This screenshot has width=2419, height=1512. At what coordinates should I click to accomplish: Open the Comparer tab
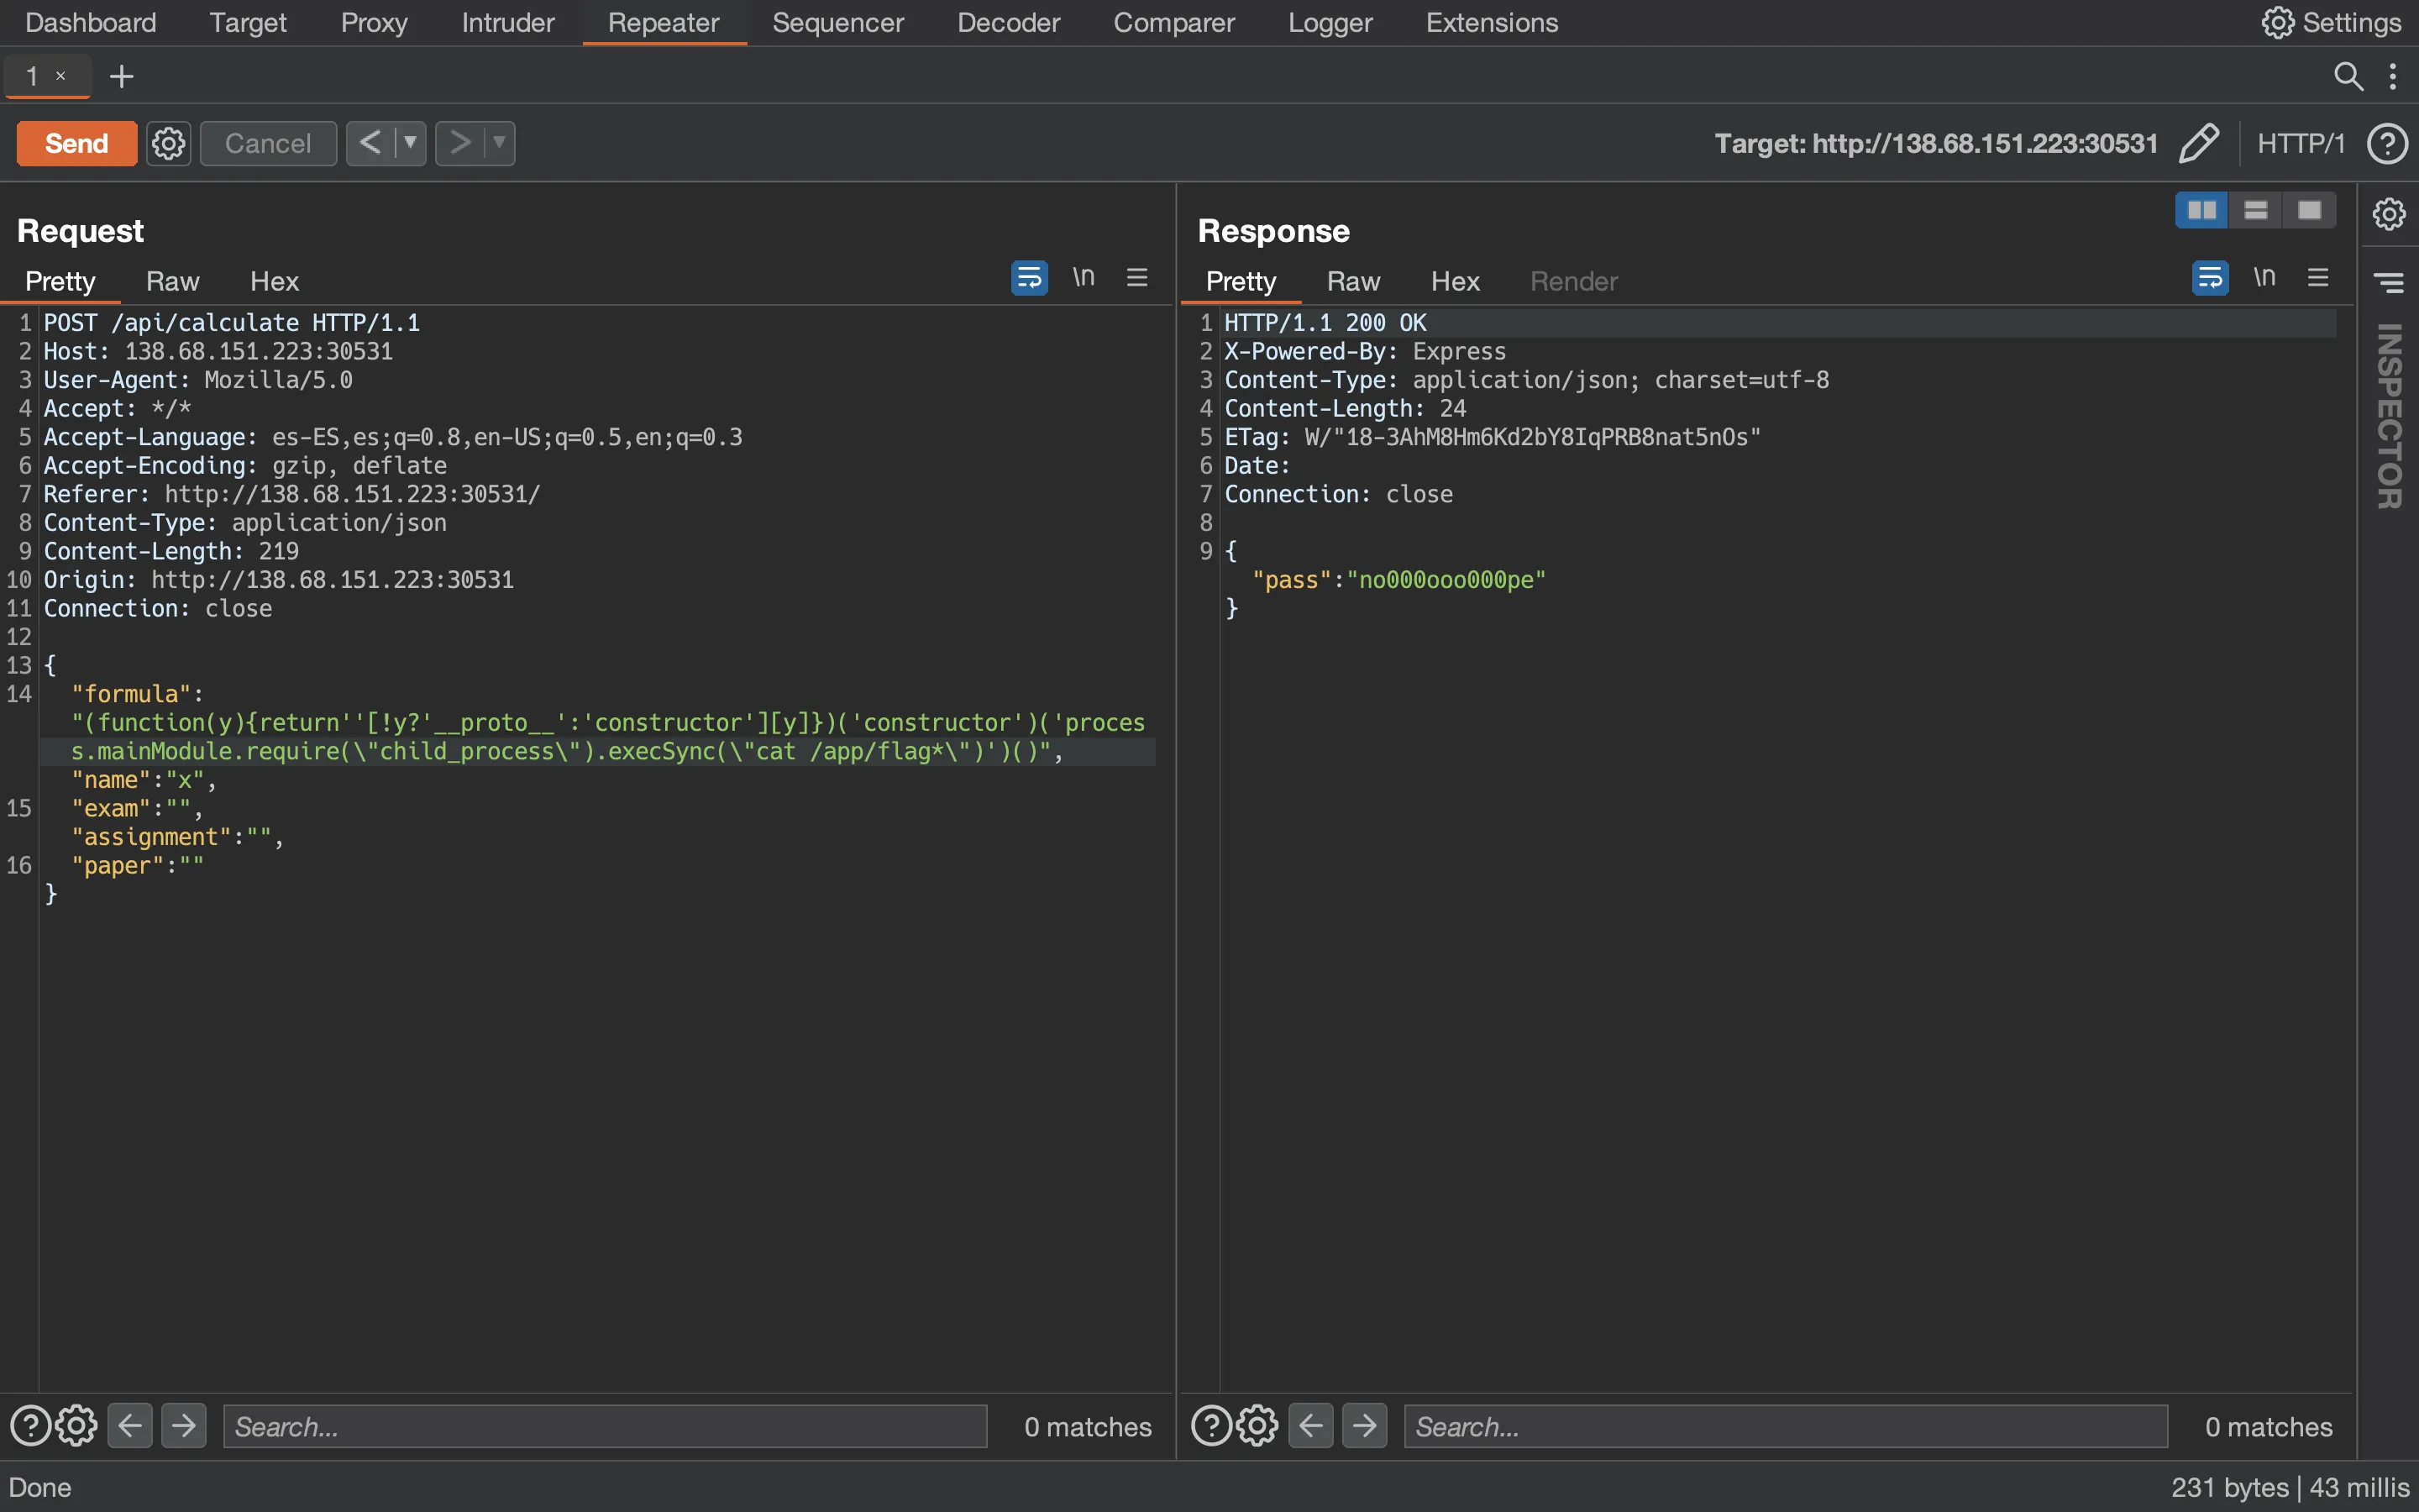pyautogui.click(x=1173, y=22)
